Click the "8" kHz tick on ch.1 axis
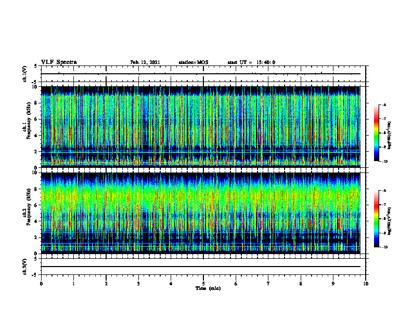This screenshot has height=318, width=412. pos(36,103)
